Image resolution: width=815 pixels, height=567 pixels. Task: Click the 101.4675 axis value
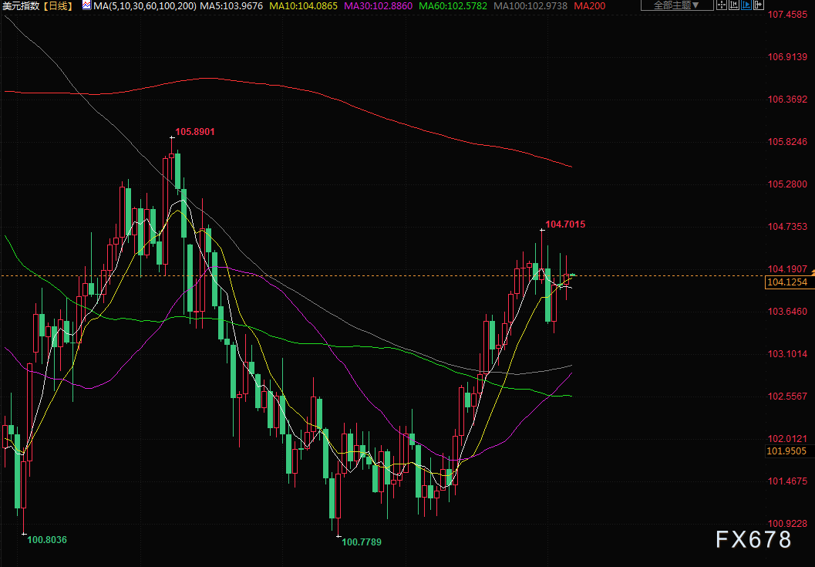(x=787, y=481)
